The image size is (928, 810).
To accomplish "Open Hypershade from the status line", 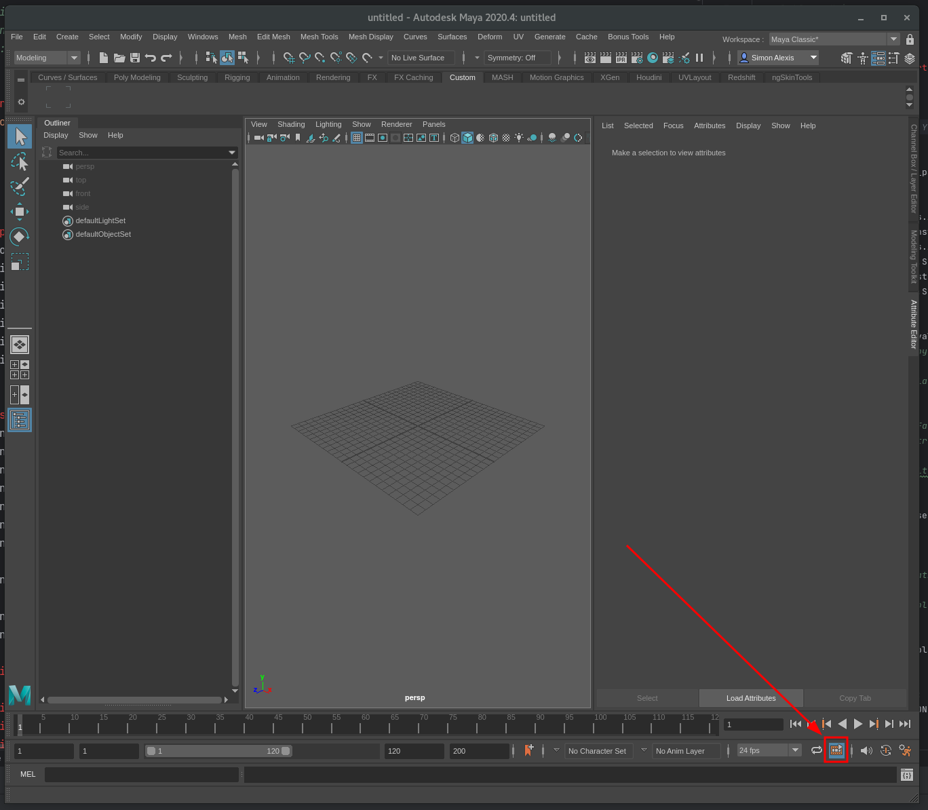I will point(653,58).
